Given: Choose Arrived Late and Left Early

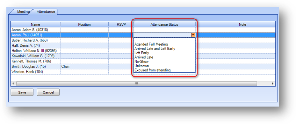Looking at the screenshot, I should [x=155, y=49].
